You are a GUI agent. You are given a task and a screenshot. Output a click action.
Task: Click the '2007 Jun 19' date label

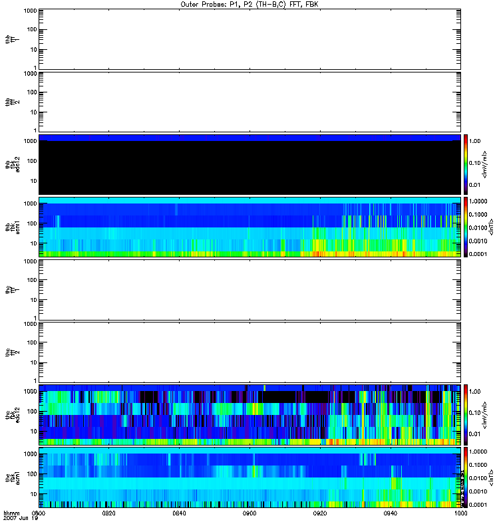[x=21, y=519]
